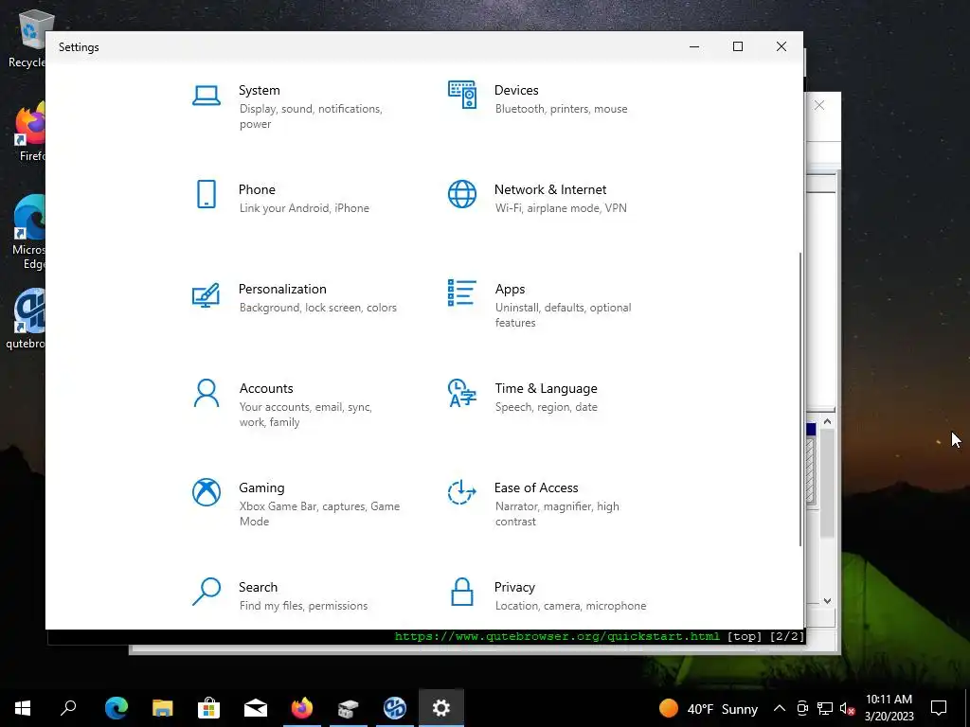The image size is (970, 727).
Task: Open the Network & Internet globe icon
Action: click(462, 194)
